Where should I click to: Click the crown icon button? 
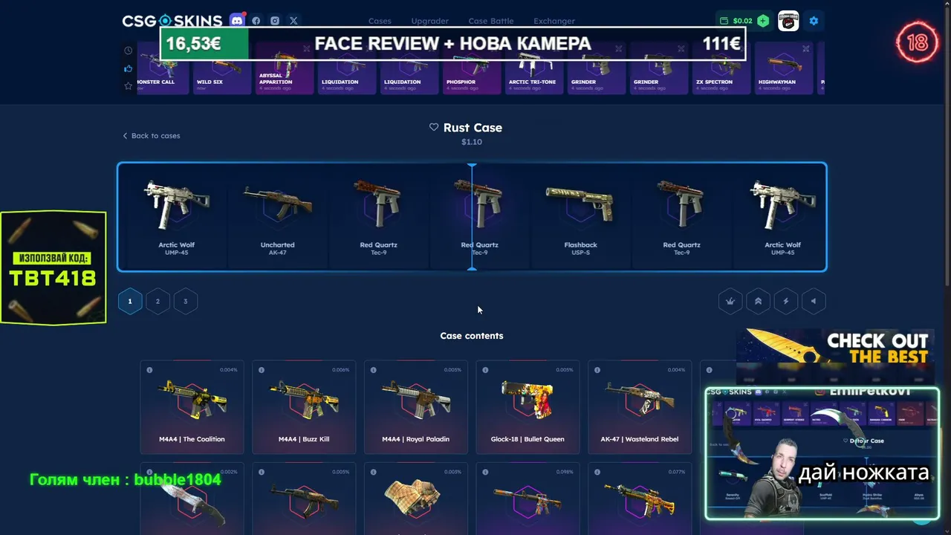(730, 301)
